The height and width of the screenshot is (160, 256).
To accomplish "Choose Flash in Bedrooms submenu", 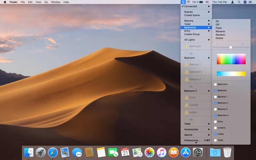I will click(219, 28).
